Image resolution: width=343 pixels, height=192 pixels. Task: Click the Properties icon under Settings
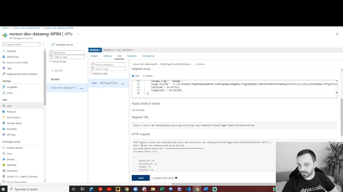click(x=4, y=87)
